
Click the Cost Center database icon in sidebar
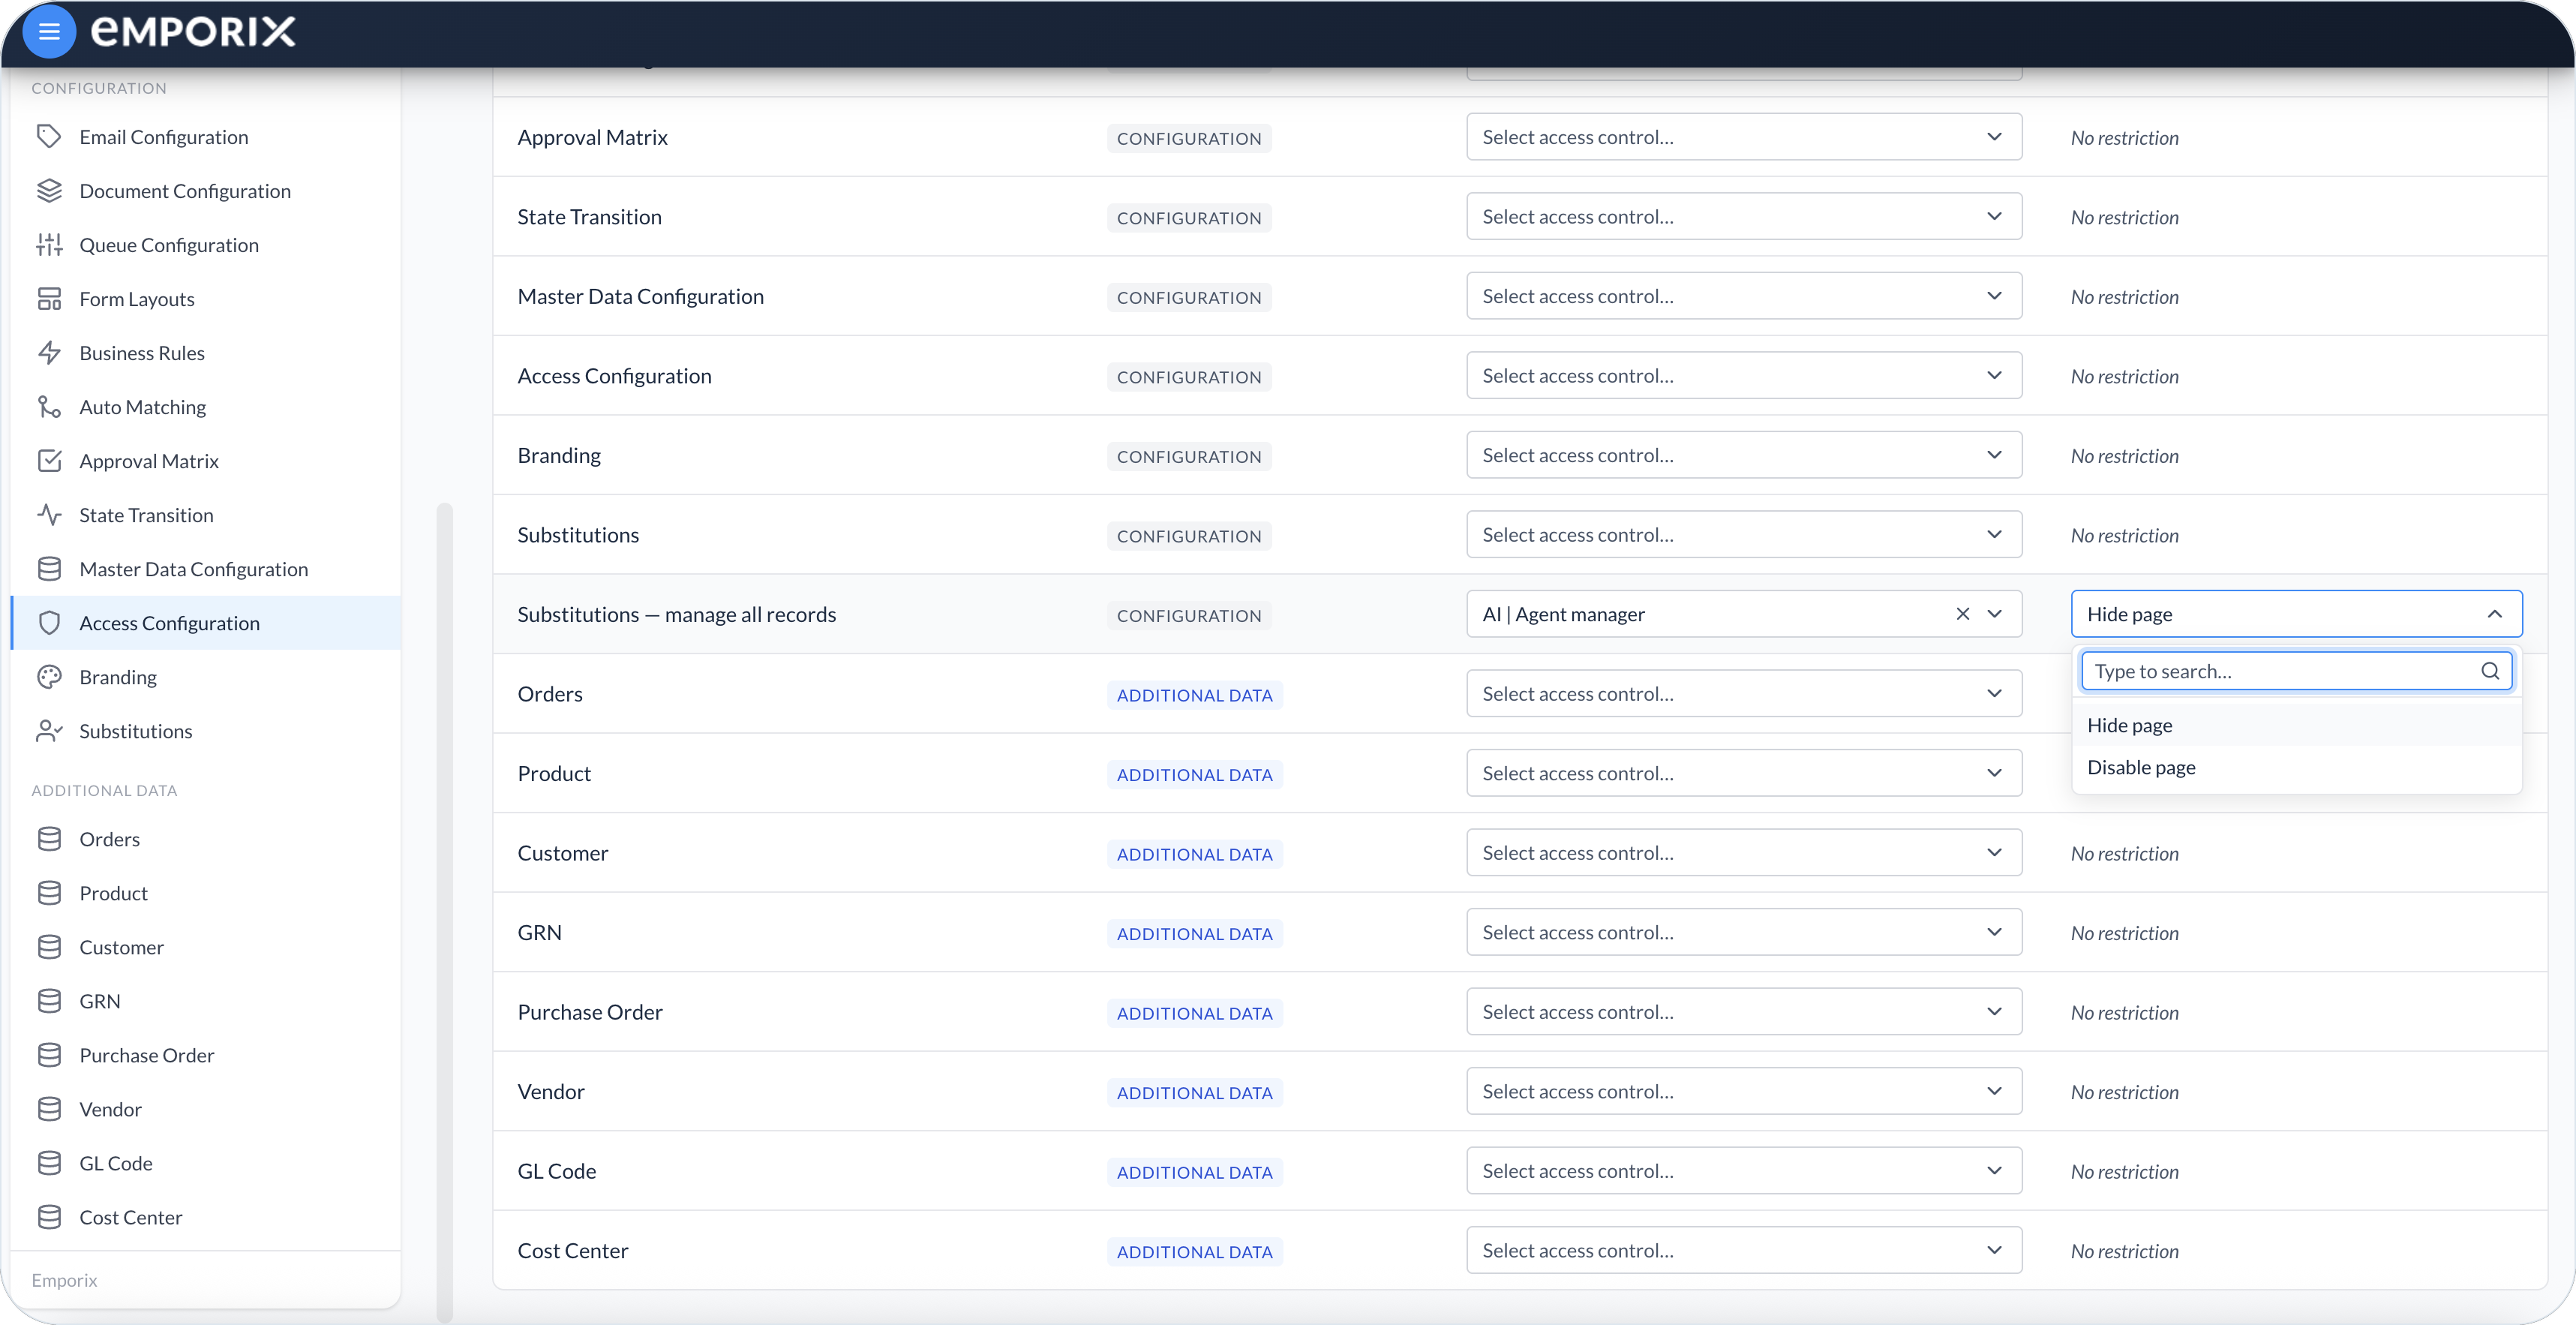click(x=49, y=1216)
